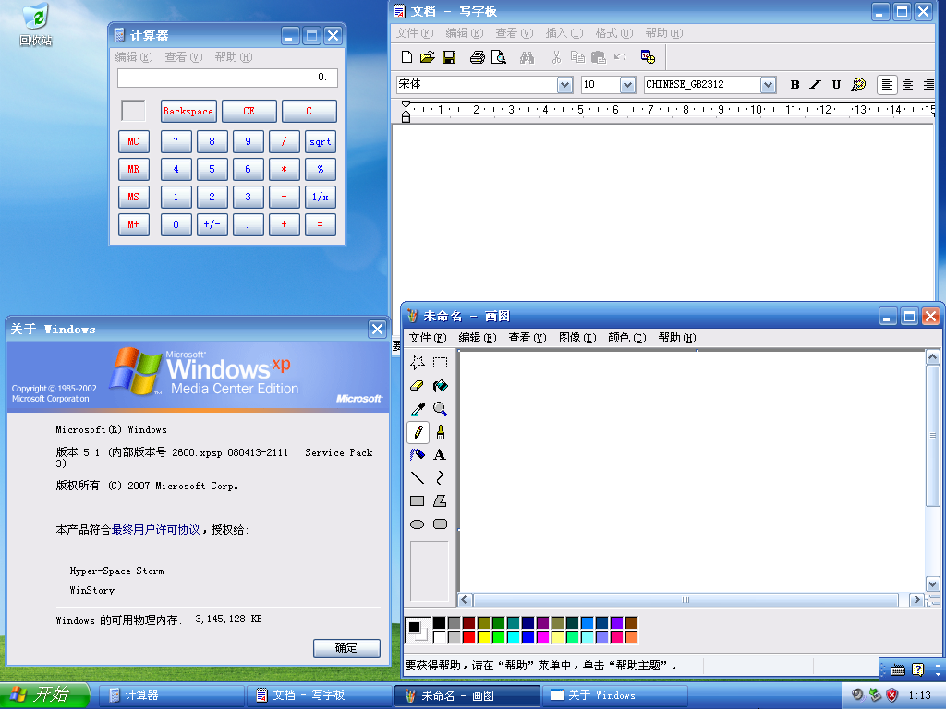946x709 pixels.
Task: Open the 最终用户许可协议 link
Action: 155,529
